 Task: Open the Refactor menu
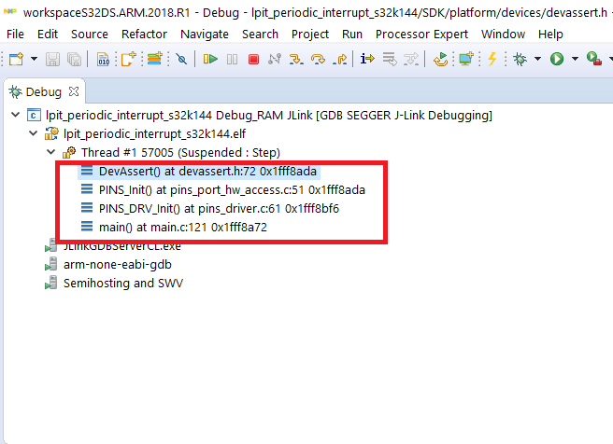tap(144, 35)
